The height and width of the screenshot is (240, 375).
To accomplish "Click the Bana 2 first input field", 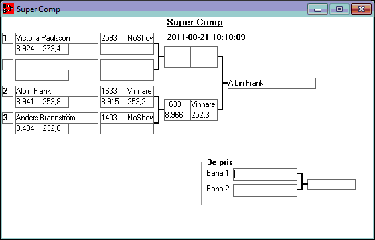I will [249, 190].
